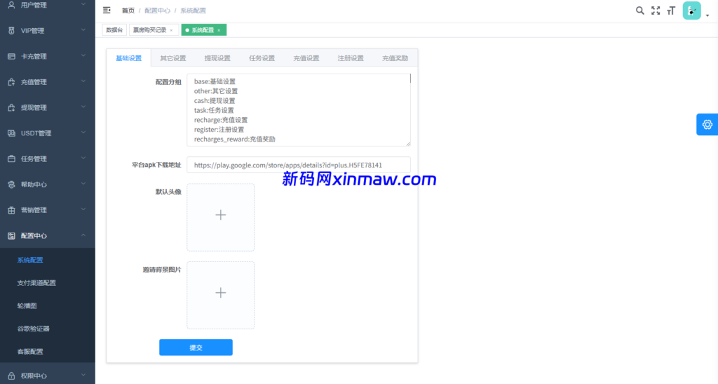Toggle the sidebar collapse hamburger icon
Image resolution: width=718 pixels, height=384 pixels.
(x=107, y=10)
